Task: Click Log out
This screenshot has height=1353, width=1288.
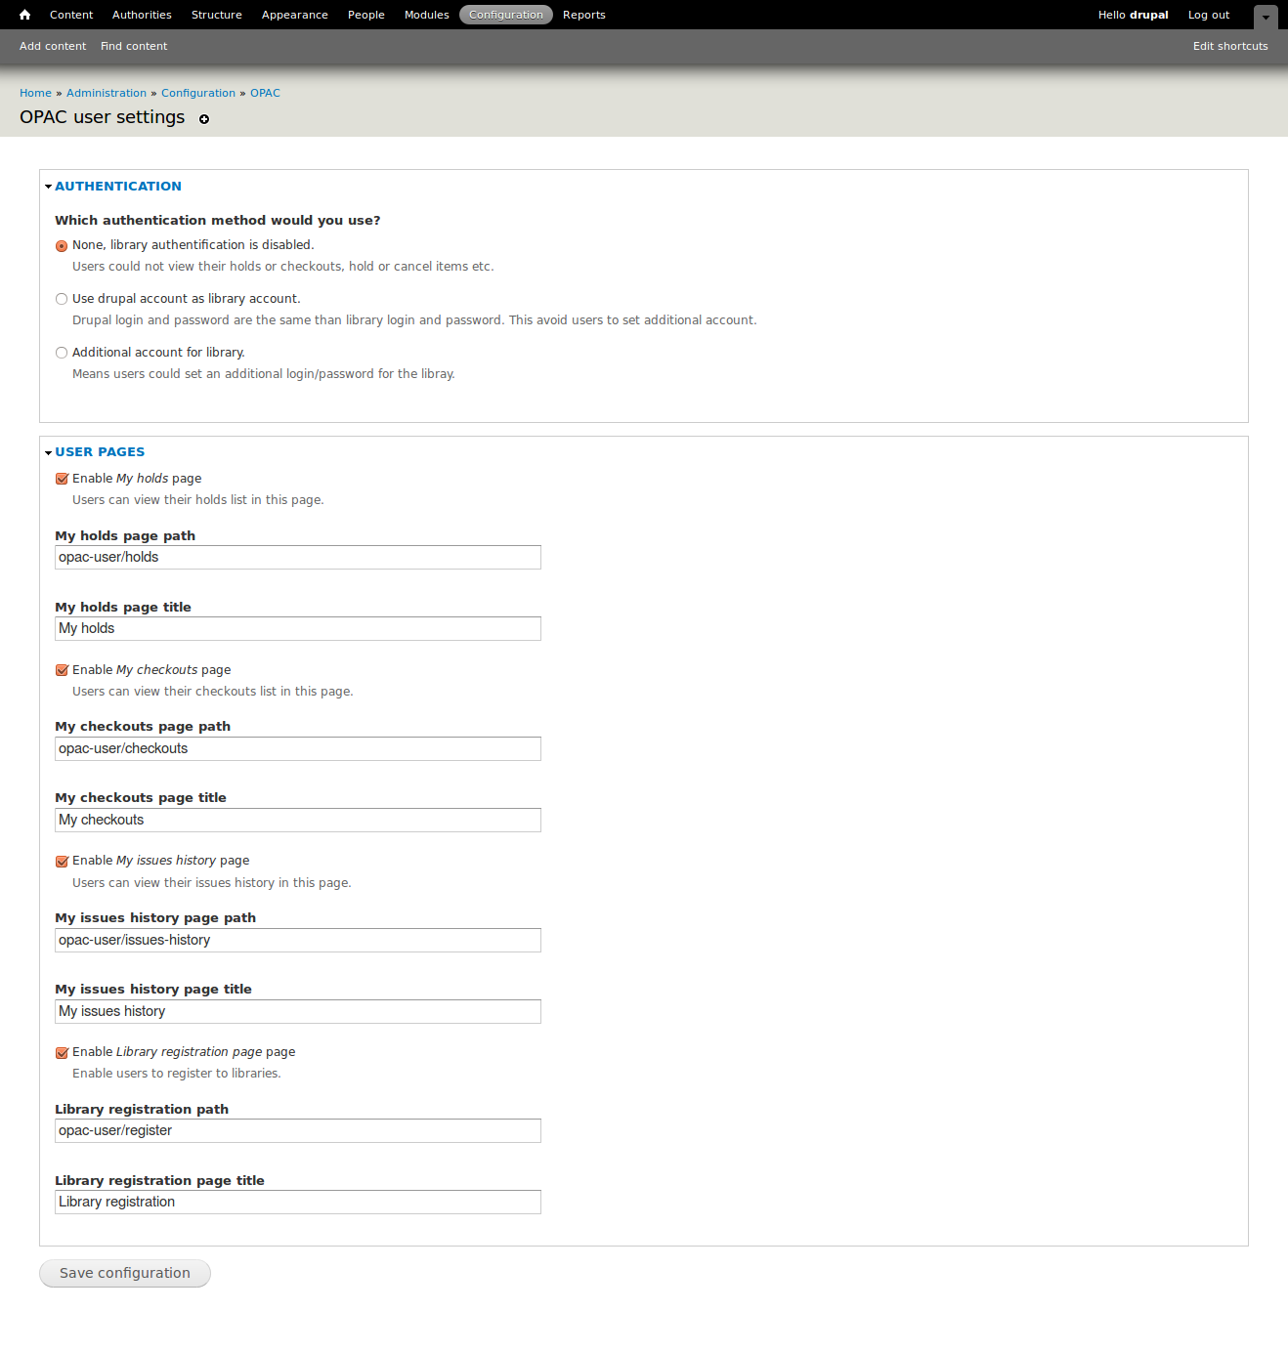Action: click(x=1209, y=15)
